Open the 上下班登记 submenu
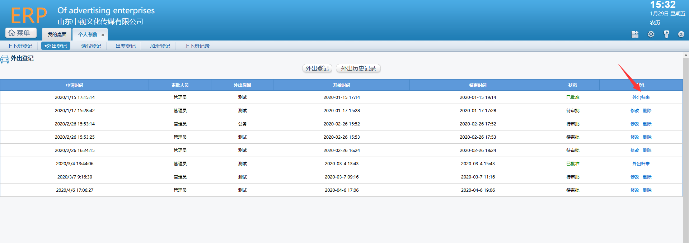Screen dimensions: 689x243 pos(20,46)
